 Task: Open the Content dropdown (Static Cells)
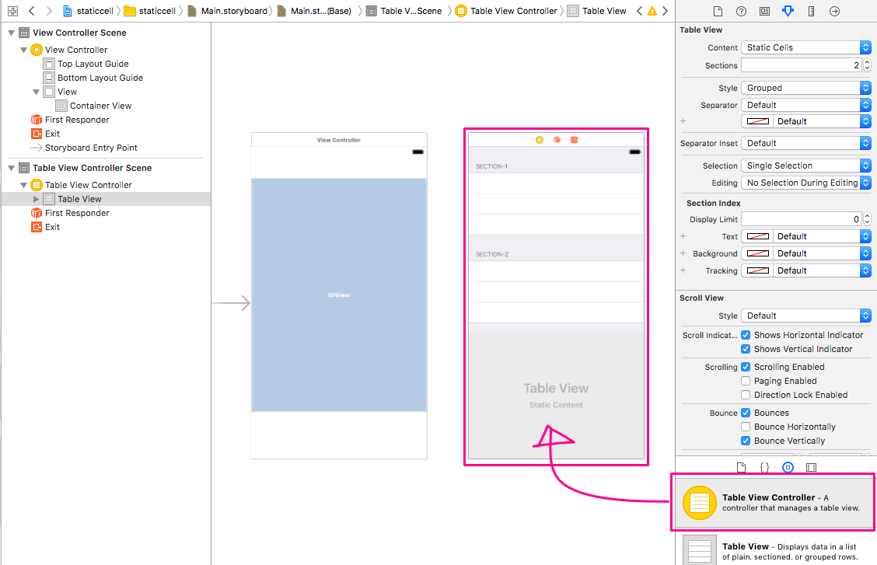[806, 47]
